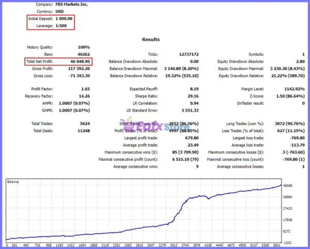The width and height of the screenshot is (310, 249).
Task: Click the 36994 label on the chart axis
Action: click(x=288, y=197)
